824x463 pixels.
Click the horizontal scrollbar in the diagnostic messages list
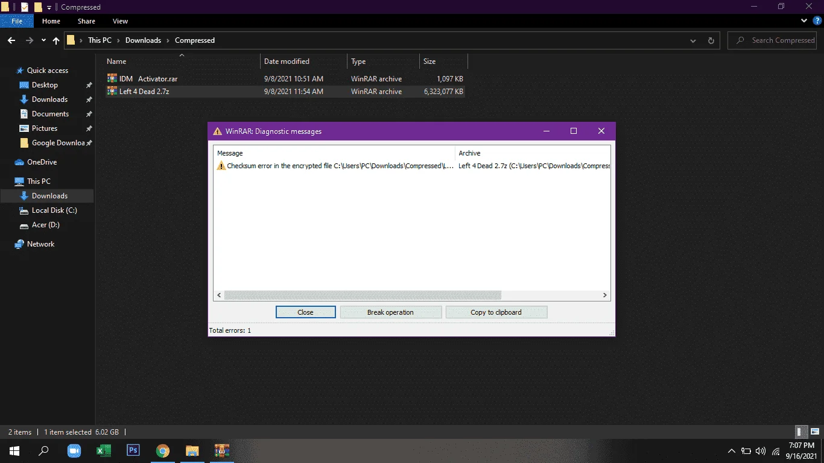coord(363,295)
